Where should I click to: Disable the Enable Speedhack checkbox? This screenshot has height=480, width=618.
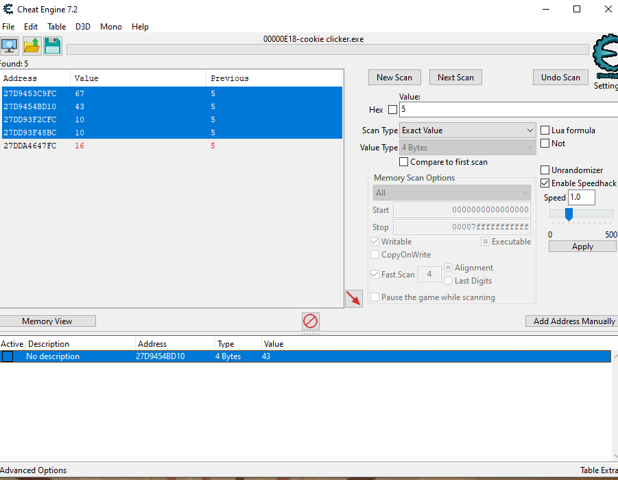(545, 183)
